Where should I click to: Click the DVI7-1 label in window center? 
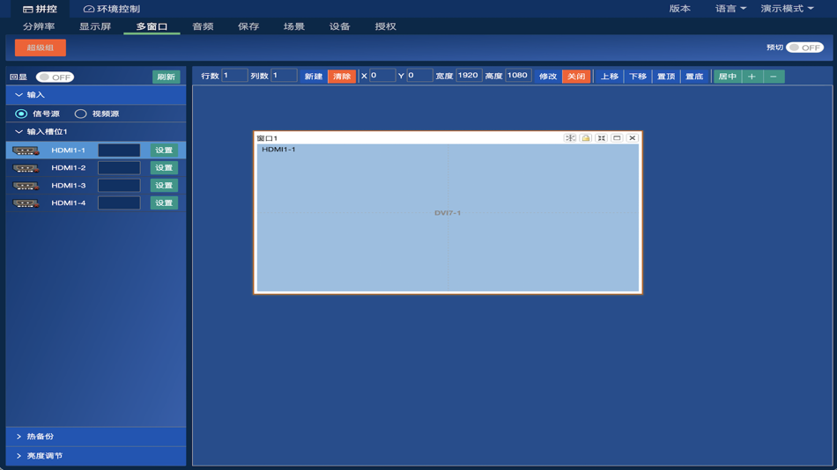(x=448, y=213)
